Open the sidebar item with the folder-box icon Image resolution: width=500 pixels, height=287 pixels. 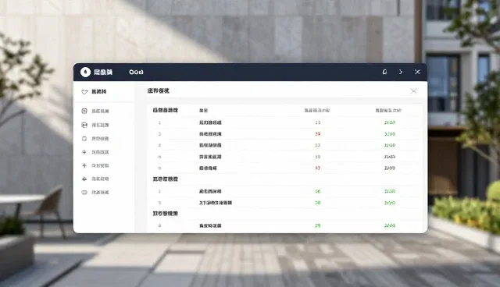[x=95, y=125]
